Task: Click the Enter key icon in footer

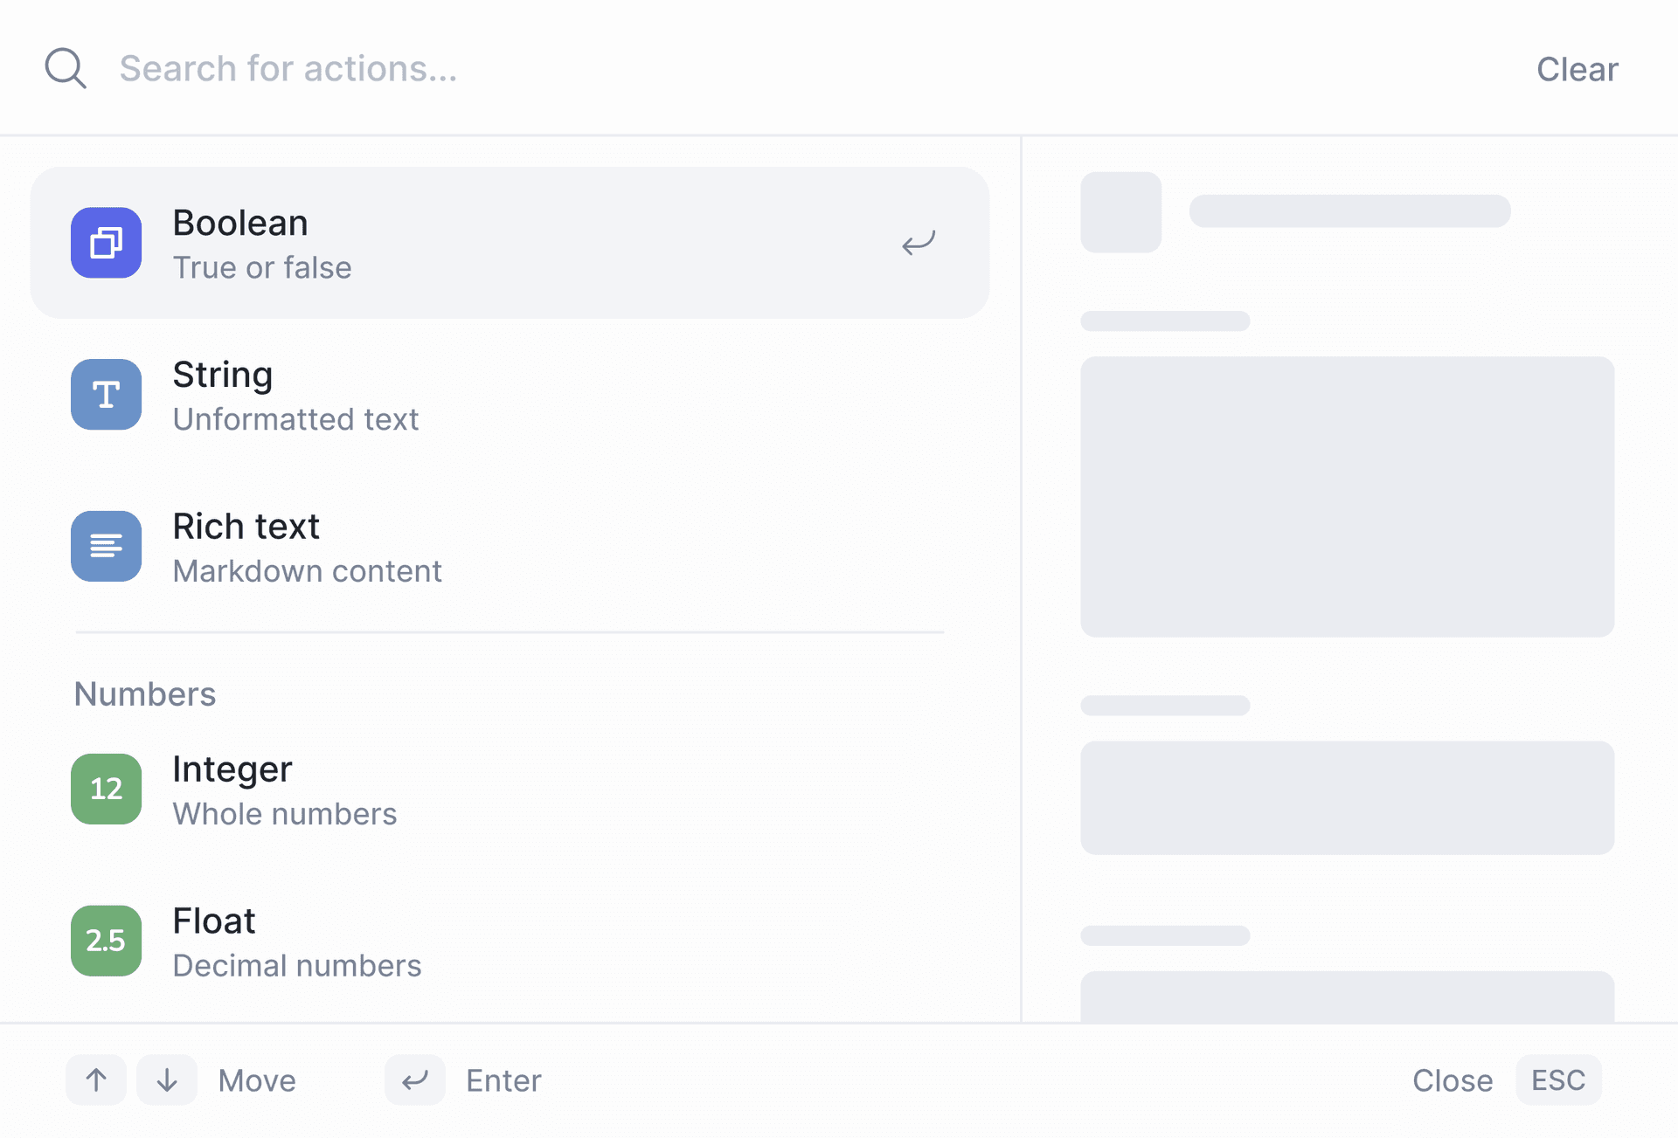Action: pos(415,1080)
